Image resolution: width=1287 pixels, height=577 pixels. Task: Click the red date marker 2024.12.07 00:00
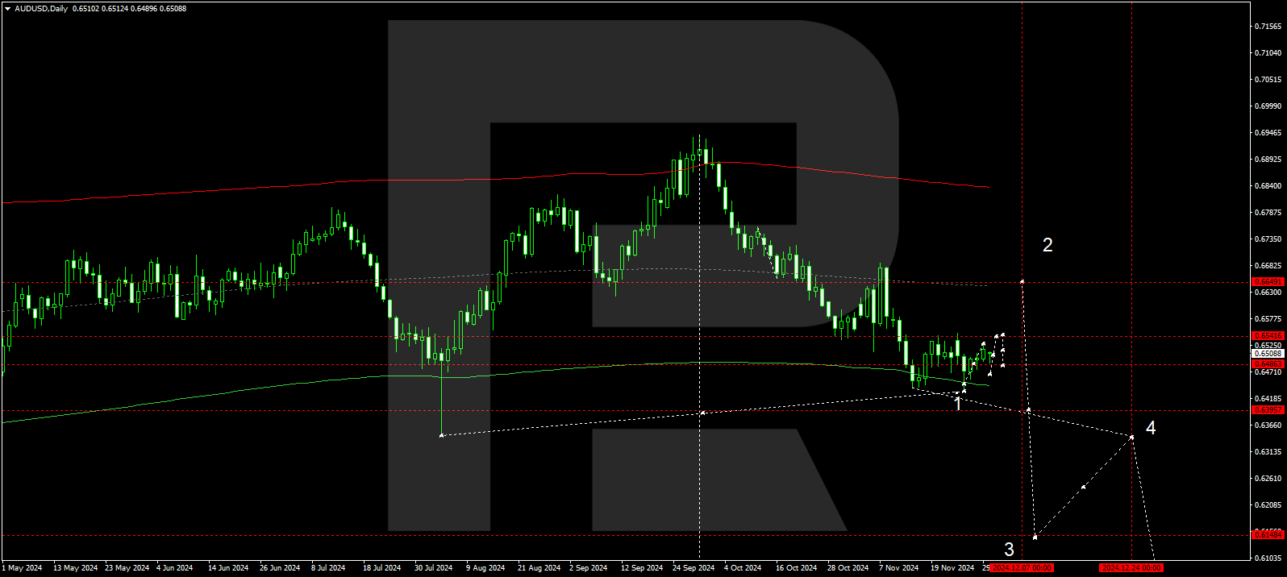click(1022, 568)
